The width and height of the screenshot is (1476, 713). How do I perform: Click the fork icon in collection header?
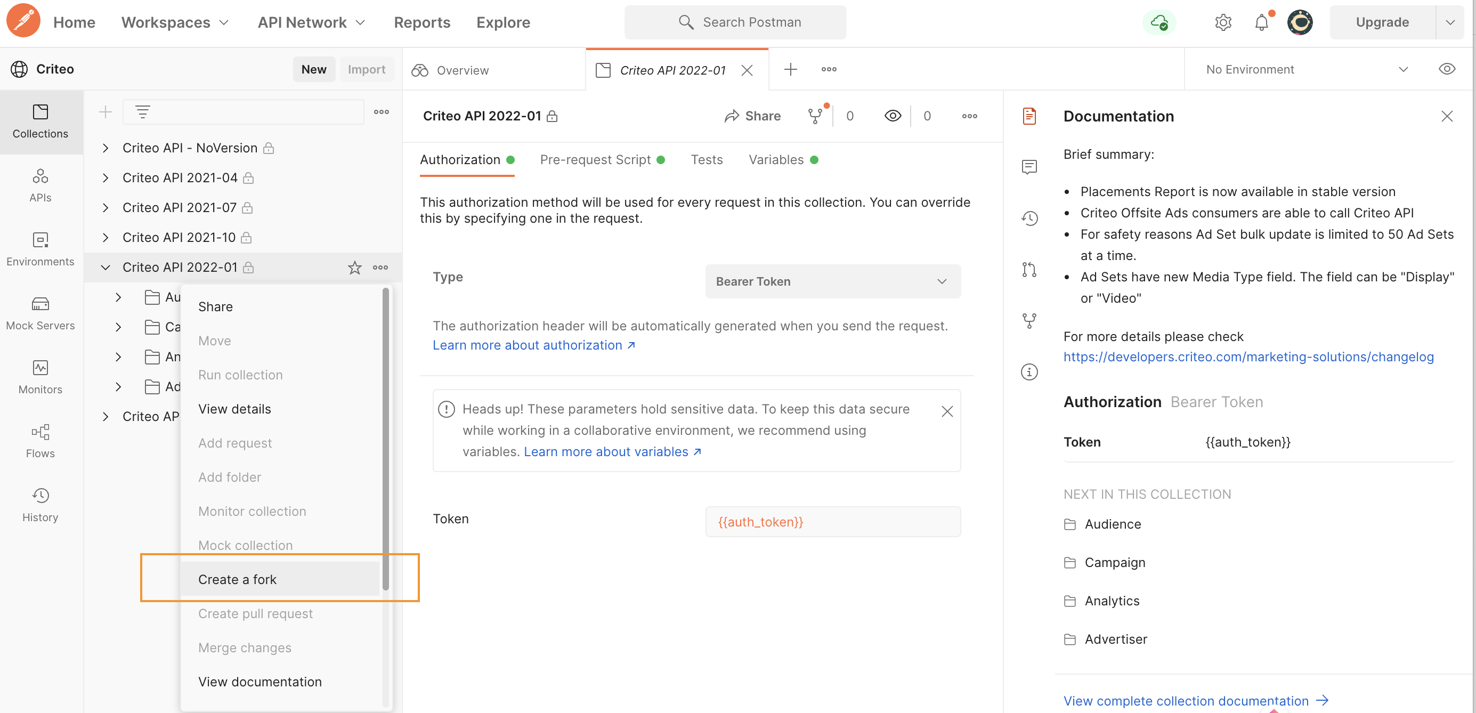point(815,116)
